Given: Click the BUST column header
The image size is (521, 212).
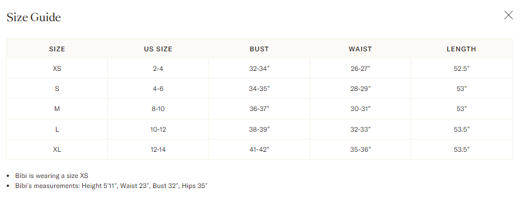Looking at the screenshot, I should pos(259,49).
